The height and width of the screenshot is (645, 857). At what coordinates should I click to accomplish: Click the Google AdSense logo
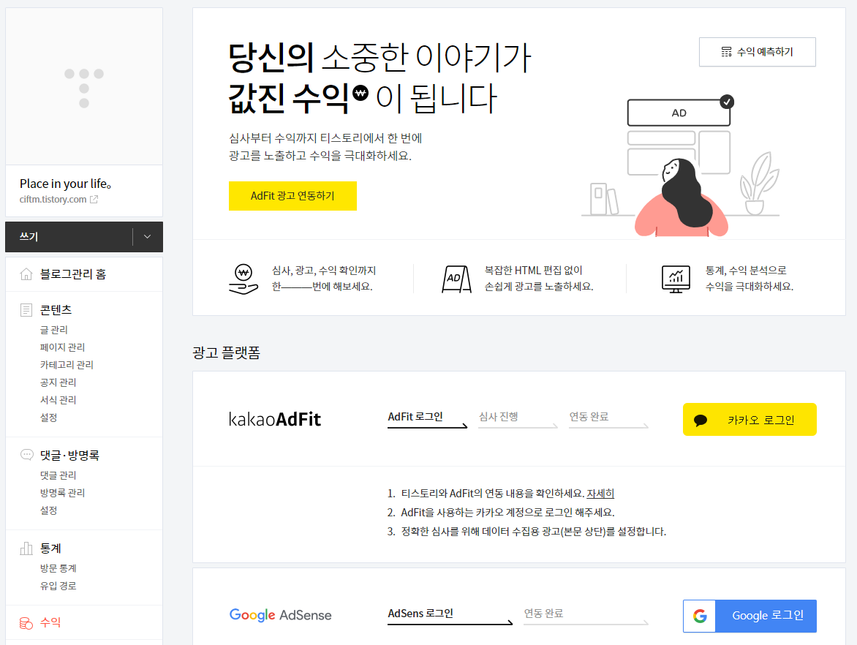click(x=280, y=615)
